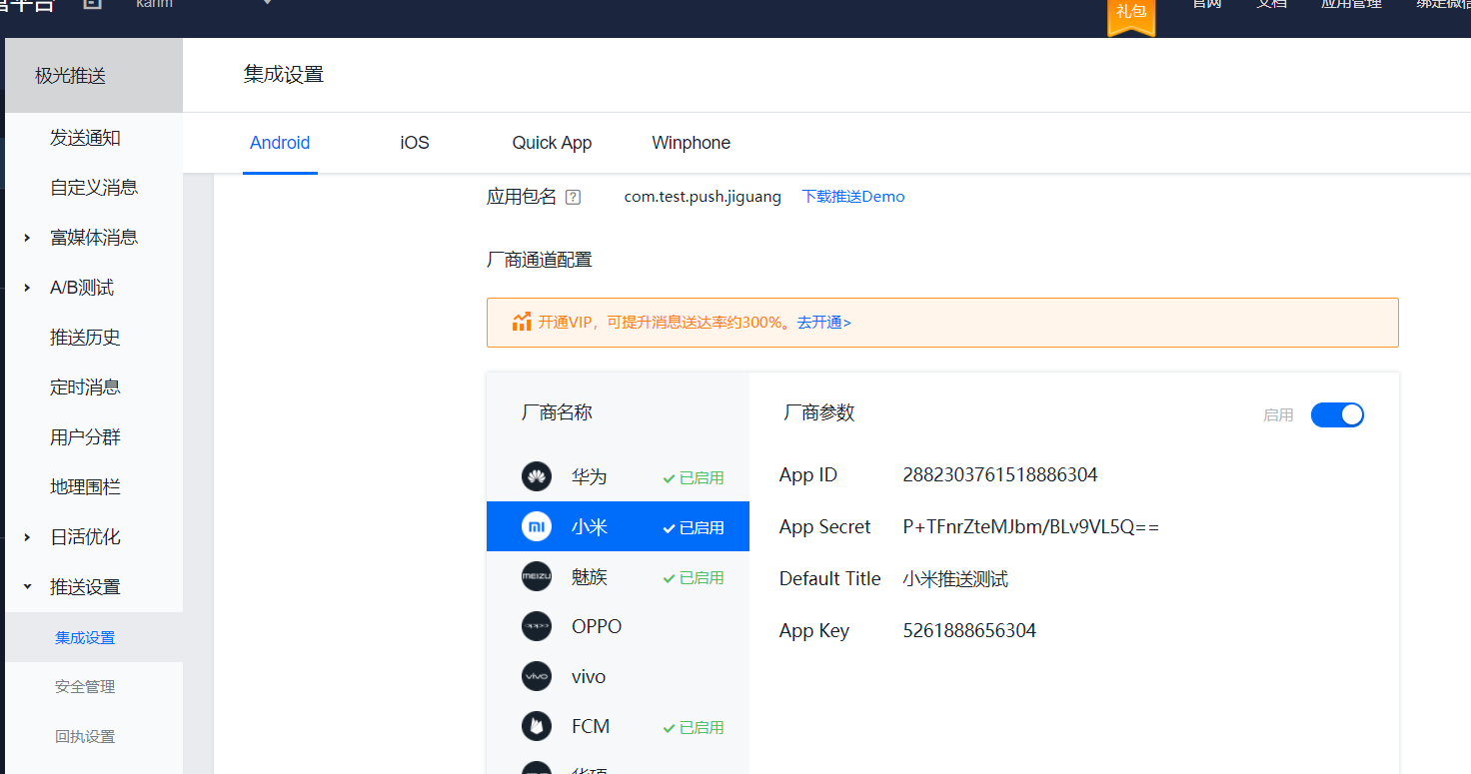This screenshot has height=774, width=1471.
Task: Switch to the Quick App tab
Action: coord(552,143)
